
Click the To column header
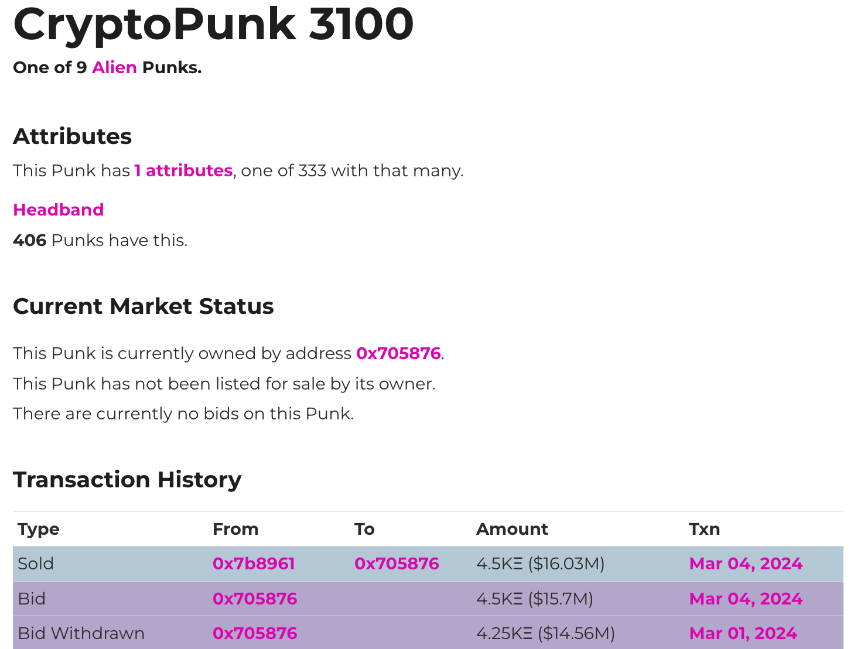[364, 529]
